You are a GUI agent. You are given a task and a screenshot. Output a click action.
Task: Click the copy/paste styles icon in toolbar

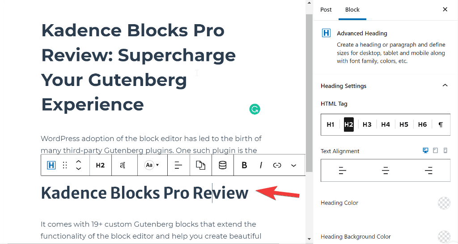201,165
